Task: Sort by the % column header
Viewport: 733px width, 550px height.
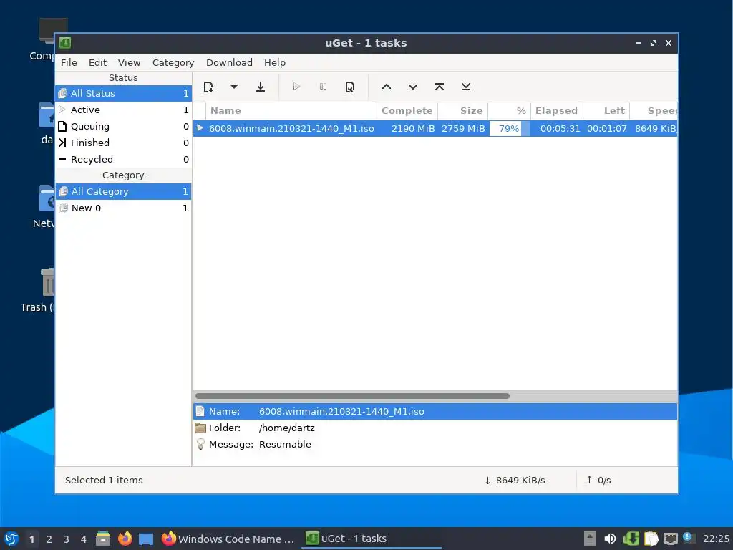Action: click(509, 111)
